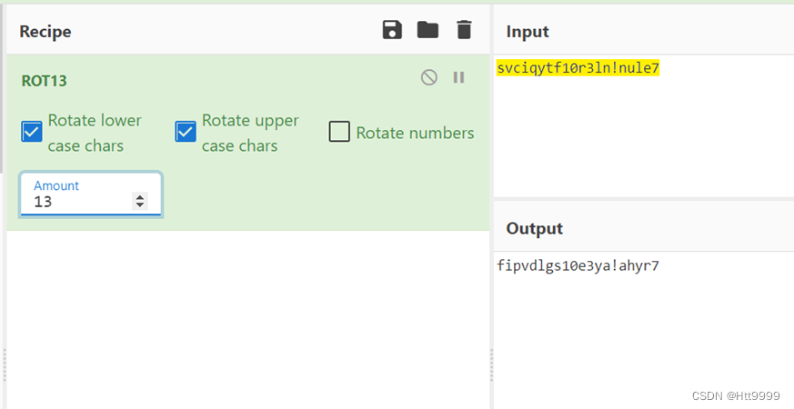Save the recipe with floppy disk icon

tap(392, 30)
